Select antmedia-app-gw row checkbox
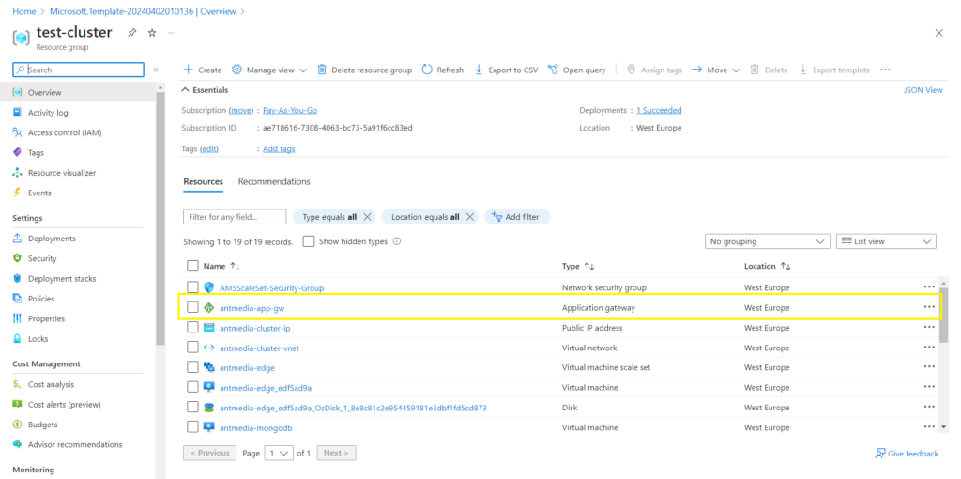The height and width of the screenshot is (479, 961). point(192,307)
